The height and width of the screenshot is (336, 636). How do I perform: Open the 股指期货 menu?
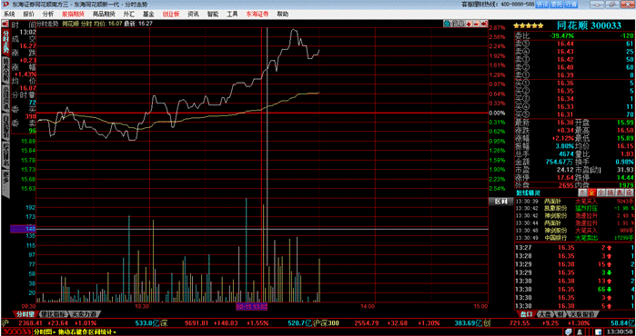[x=73, y=15]
